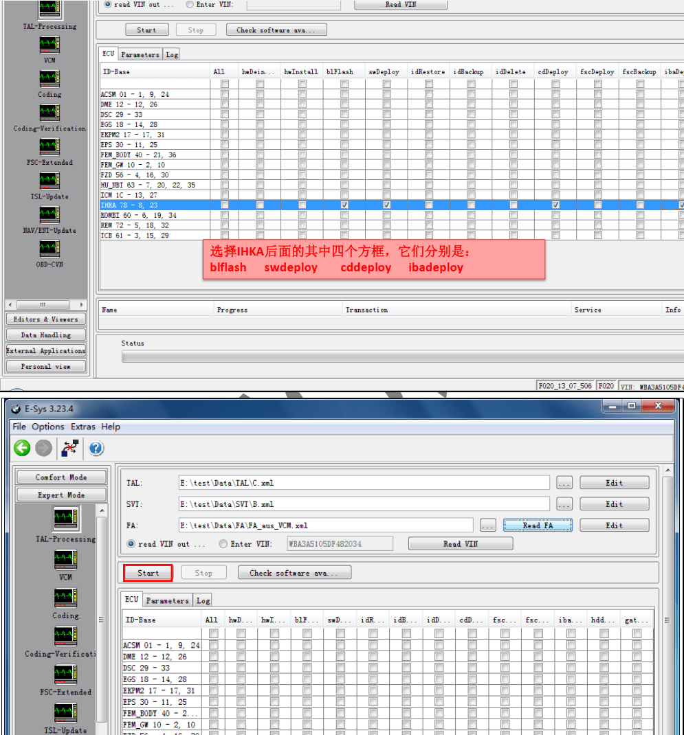Open the Extras menu
This screenshot has width=684, height=735.
[x=82, y=427]
